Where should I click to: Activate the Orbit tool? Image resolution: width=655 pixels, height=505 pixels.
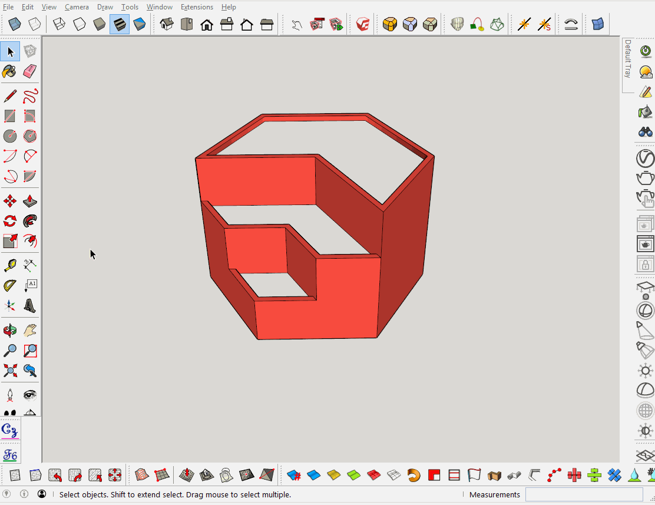coord(9,329)
